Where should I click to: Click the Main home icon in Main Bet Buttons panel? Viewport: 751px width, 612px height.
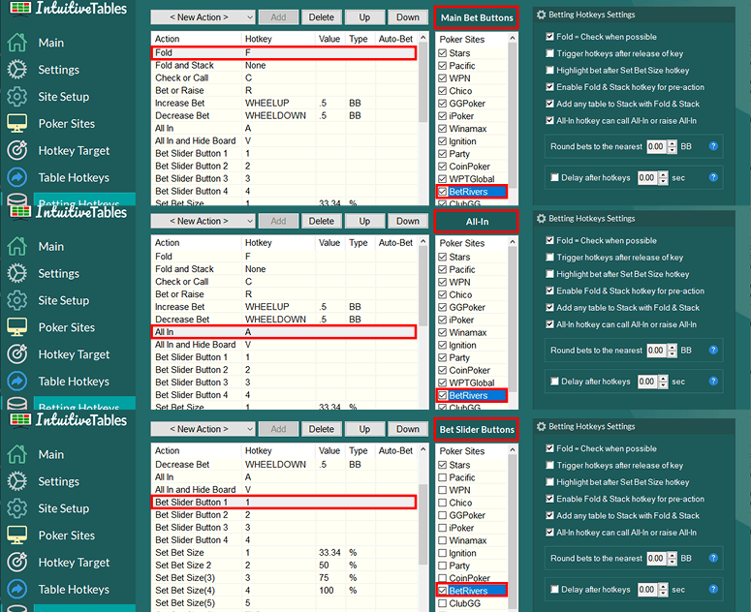[x=16, y=42]
